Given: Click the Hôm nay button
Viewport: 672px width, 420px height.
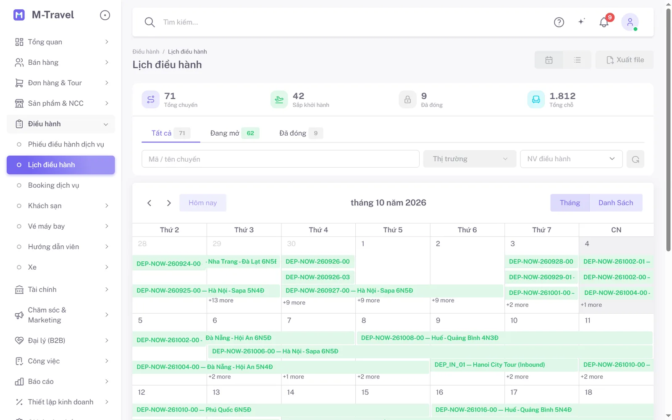Looking at the screenshot, I should [203, 203].
